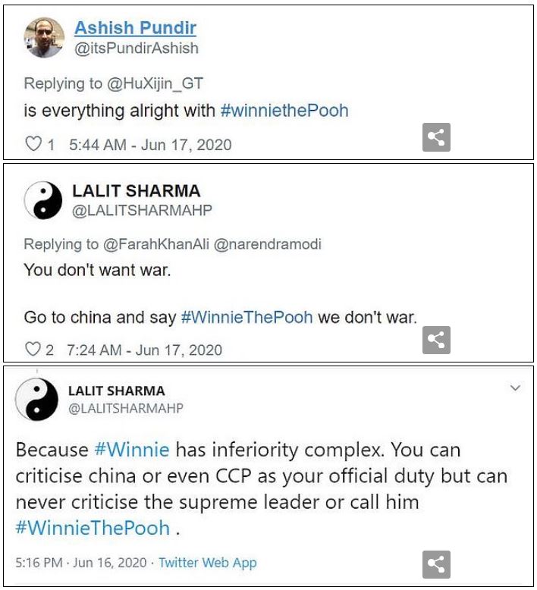This screenshot has height=590, width=537.
Task: Click the Twitter Web App source link
Action: (208, 563)
